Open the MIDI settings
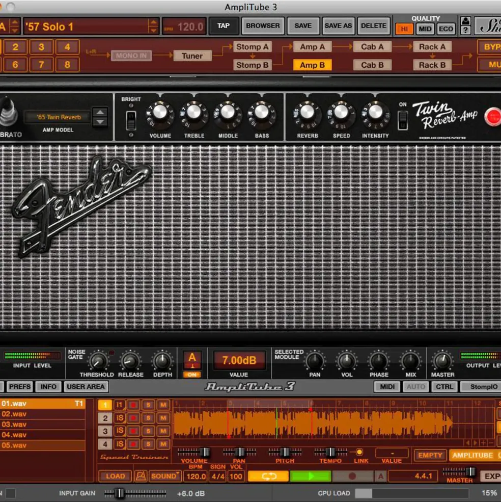Viewport: 501px width, 502px height. tap(387, 387)
